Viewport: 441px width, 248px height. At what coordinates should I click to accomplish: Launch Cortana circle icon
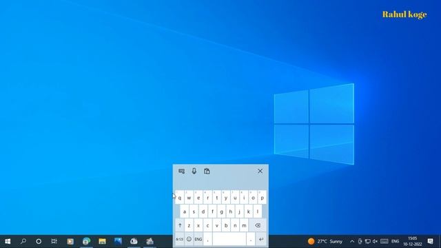coord(39,241)
